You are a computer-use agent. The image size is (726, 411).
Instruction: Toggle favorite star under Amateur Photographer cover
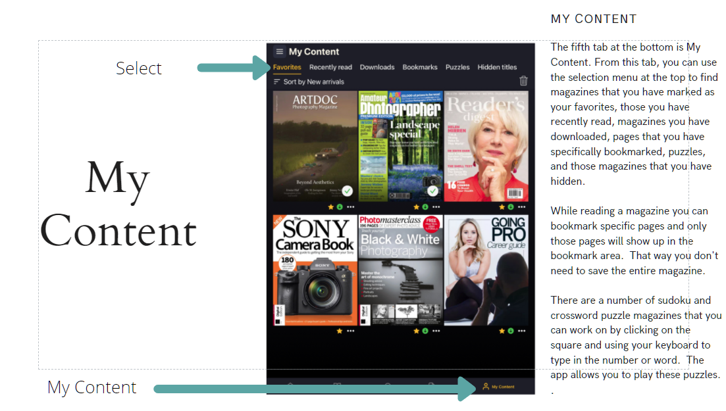[x=416, y=207]
